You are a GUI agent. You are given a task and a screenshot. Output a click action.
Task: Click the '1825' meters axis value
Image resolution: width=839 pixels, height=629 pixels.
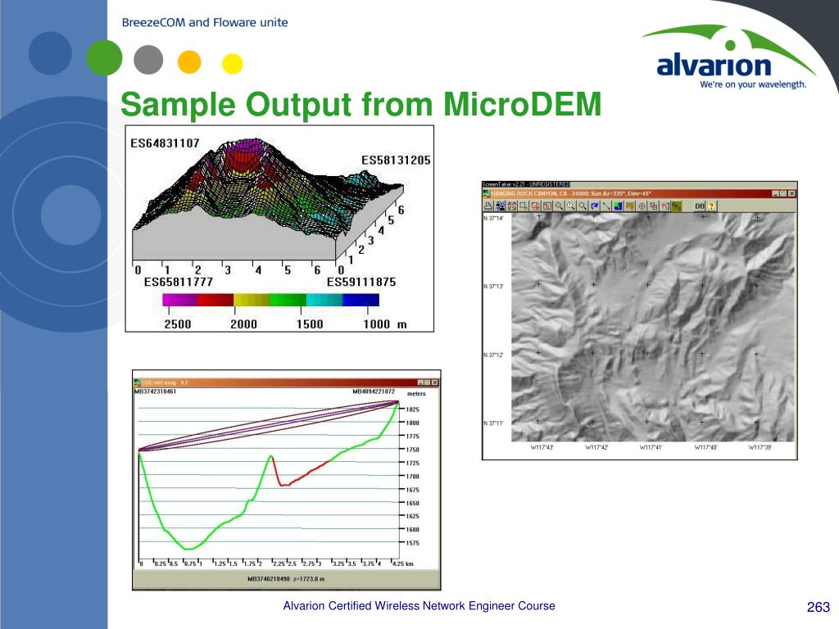(x=413, y=410)
